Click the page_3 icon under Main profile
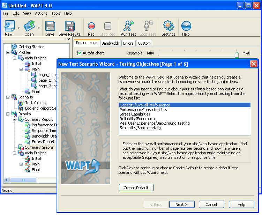 click(x=34, y=86)
